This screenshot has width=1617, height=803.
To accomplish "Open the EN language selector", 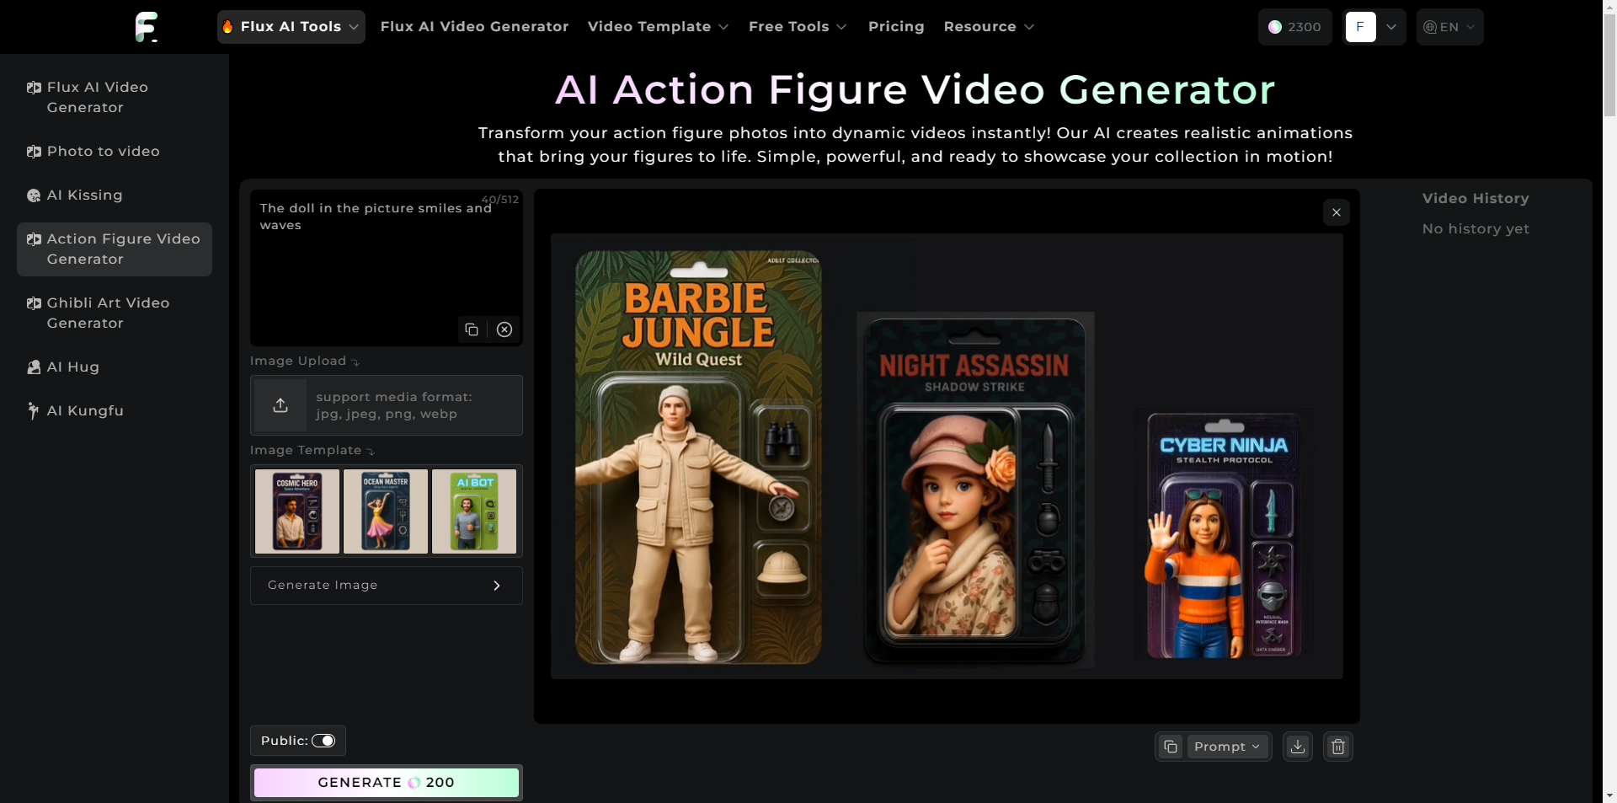I will point(1449,26).
